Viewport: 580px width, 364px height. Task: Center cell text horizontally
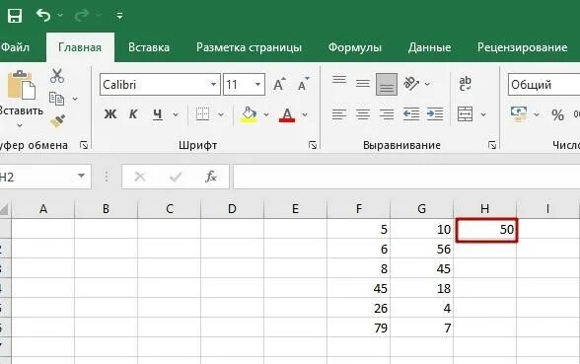363,114
